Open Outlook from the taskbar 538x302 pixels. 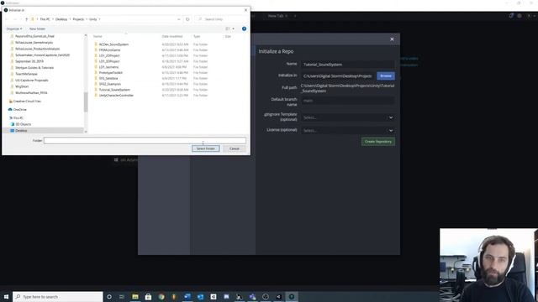pyautogui.click(x=200, y=296)
